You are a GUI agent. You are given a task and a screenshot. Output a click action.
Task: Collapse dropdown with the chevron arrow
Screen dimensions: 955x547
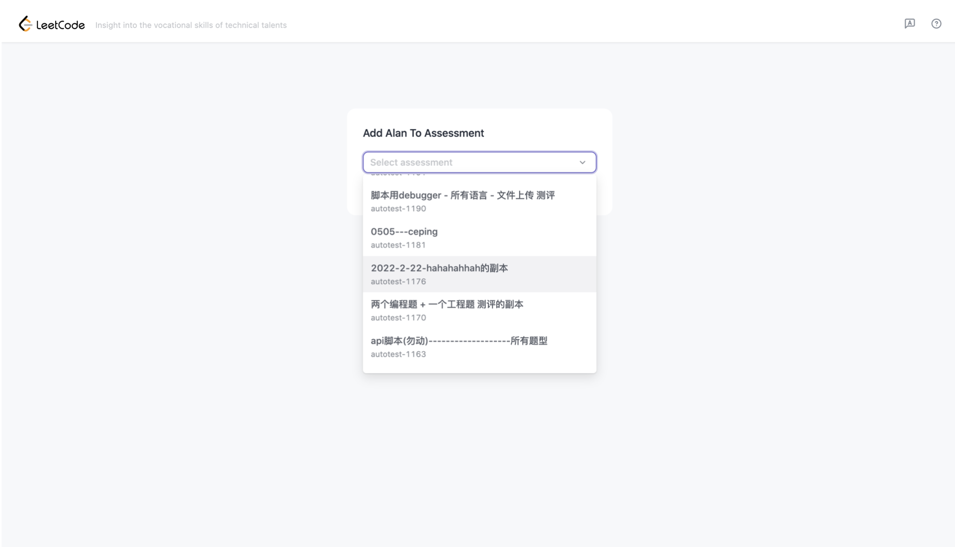pos(582,162)
